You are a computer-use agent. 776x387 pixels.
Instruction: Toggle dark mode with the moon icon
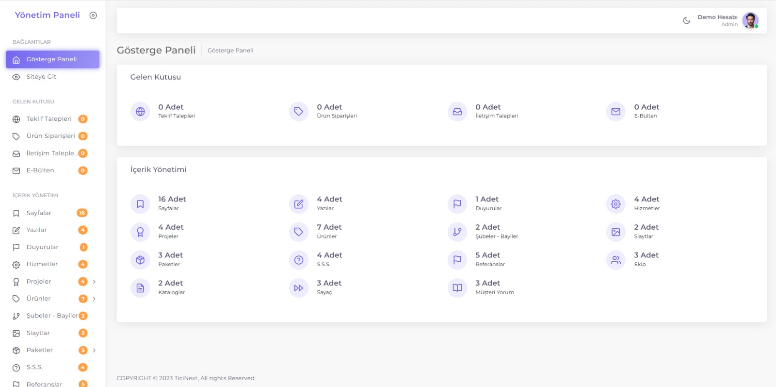(686, 20)
